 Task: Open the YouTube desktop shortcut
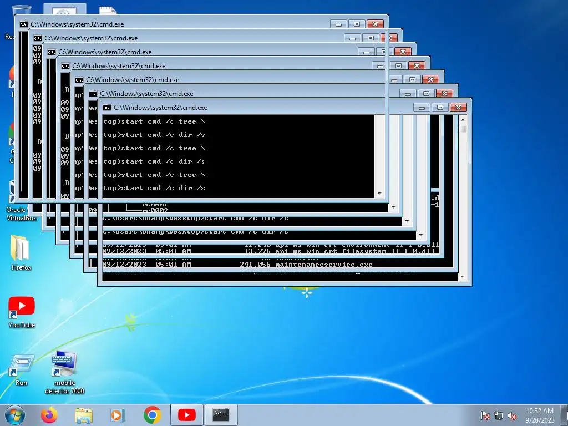pos(22,312)
